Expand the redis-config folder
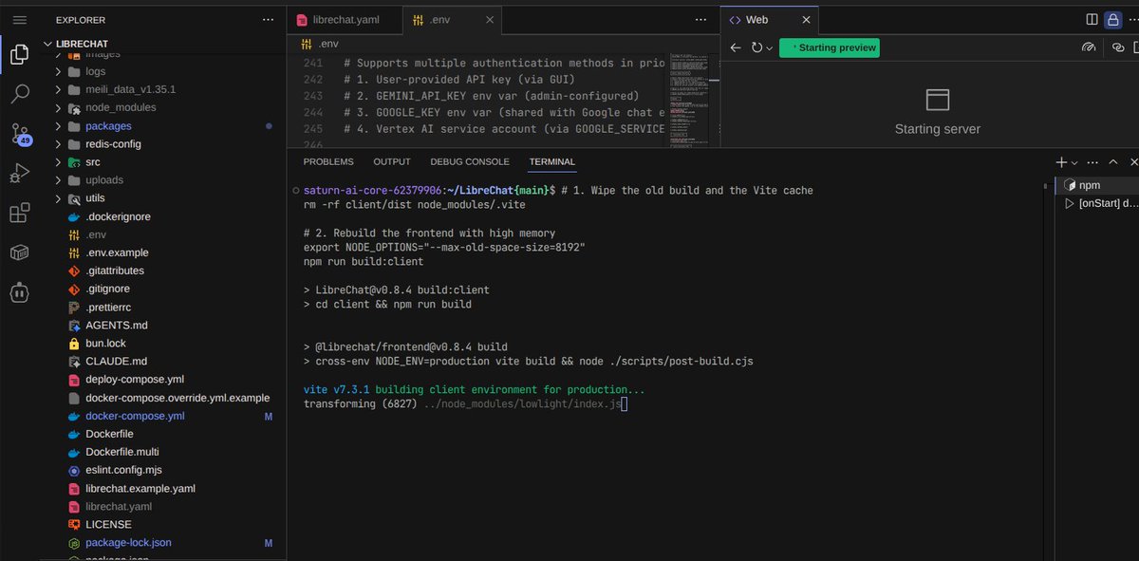The height and width of the screenshot is (561, 1139). coord(113,143)
